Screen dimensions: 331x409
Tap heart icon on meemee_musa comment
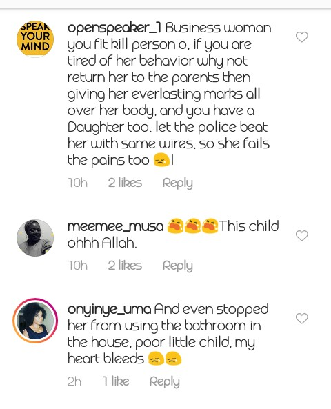302,236
